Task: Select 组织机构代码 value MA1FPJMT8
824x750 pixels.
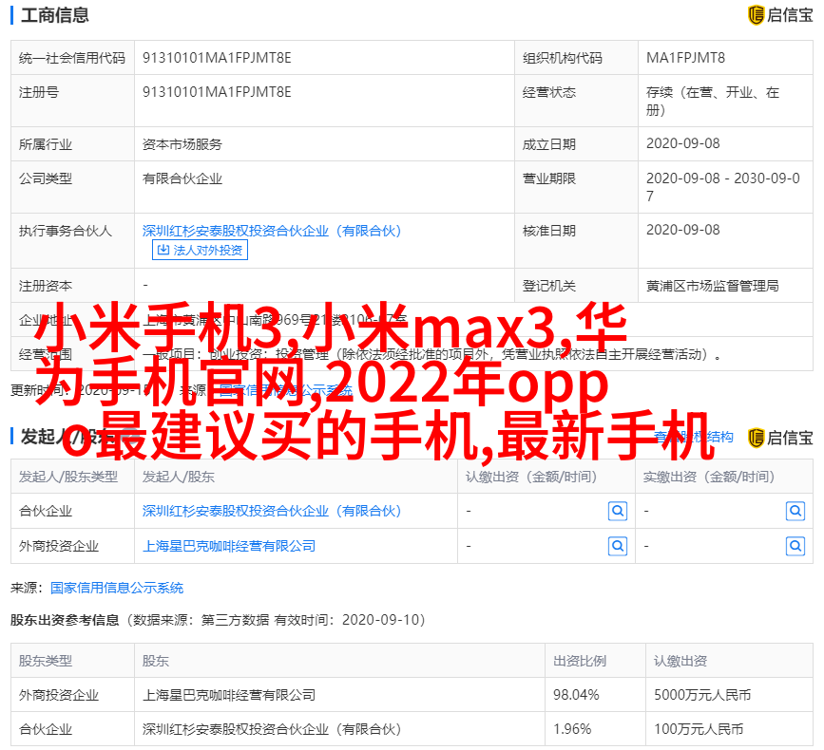Action: (x=685, y=58)
